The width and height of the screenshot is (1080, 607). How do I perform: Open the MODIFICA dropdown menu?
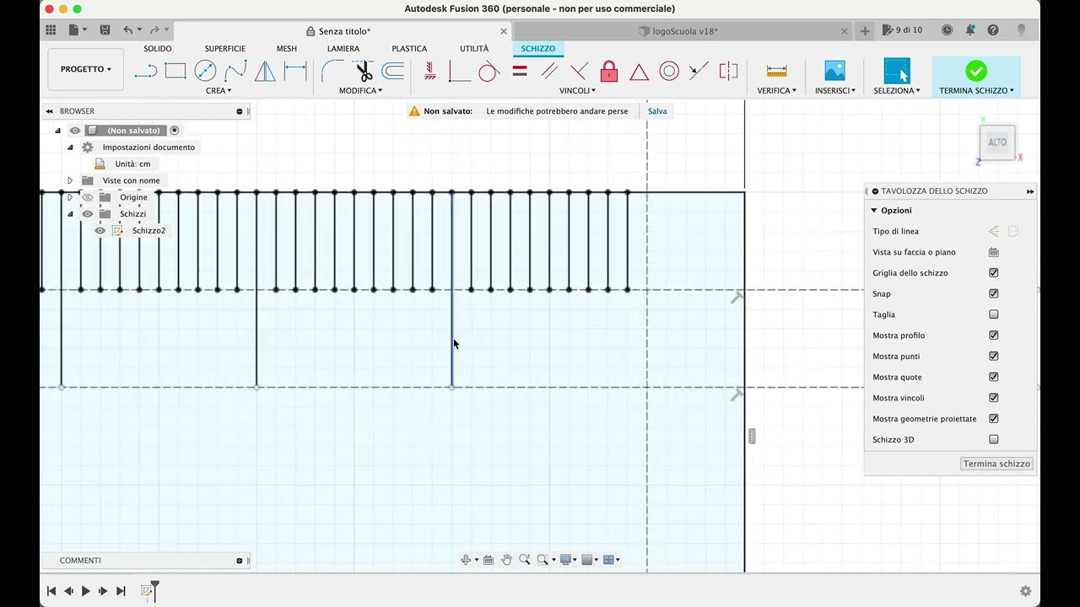[x=360, y=90]
